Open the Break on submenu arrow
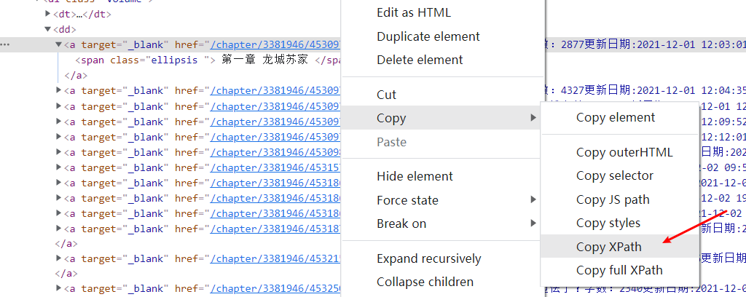The image size is (746, 297). point(533,223)
